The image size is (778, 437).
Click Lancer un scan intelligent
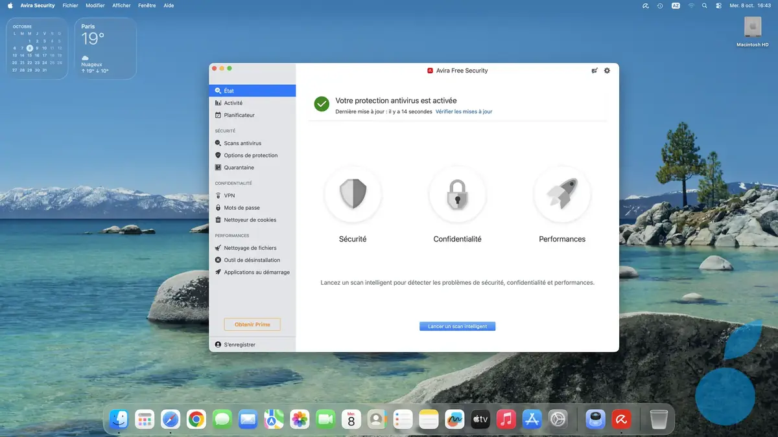click(x=457, y=326)
